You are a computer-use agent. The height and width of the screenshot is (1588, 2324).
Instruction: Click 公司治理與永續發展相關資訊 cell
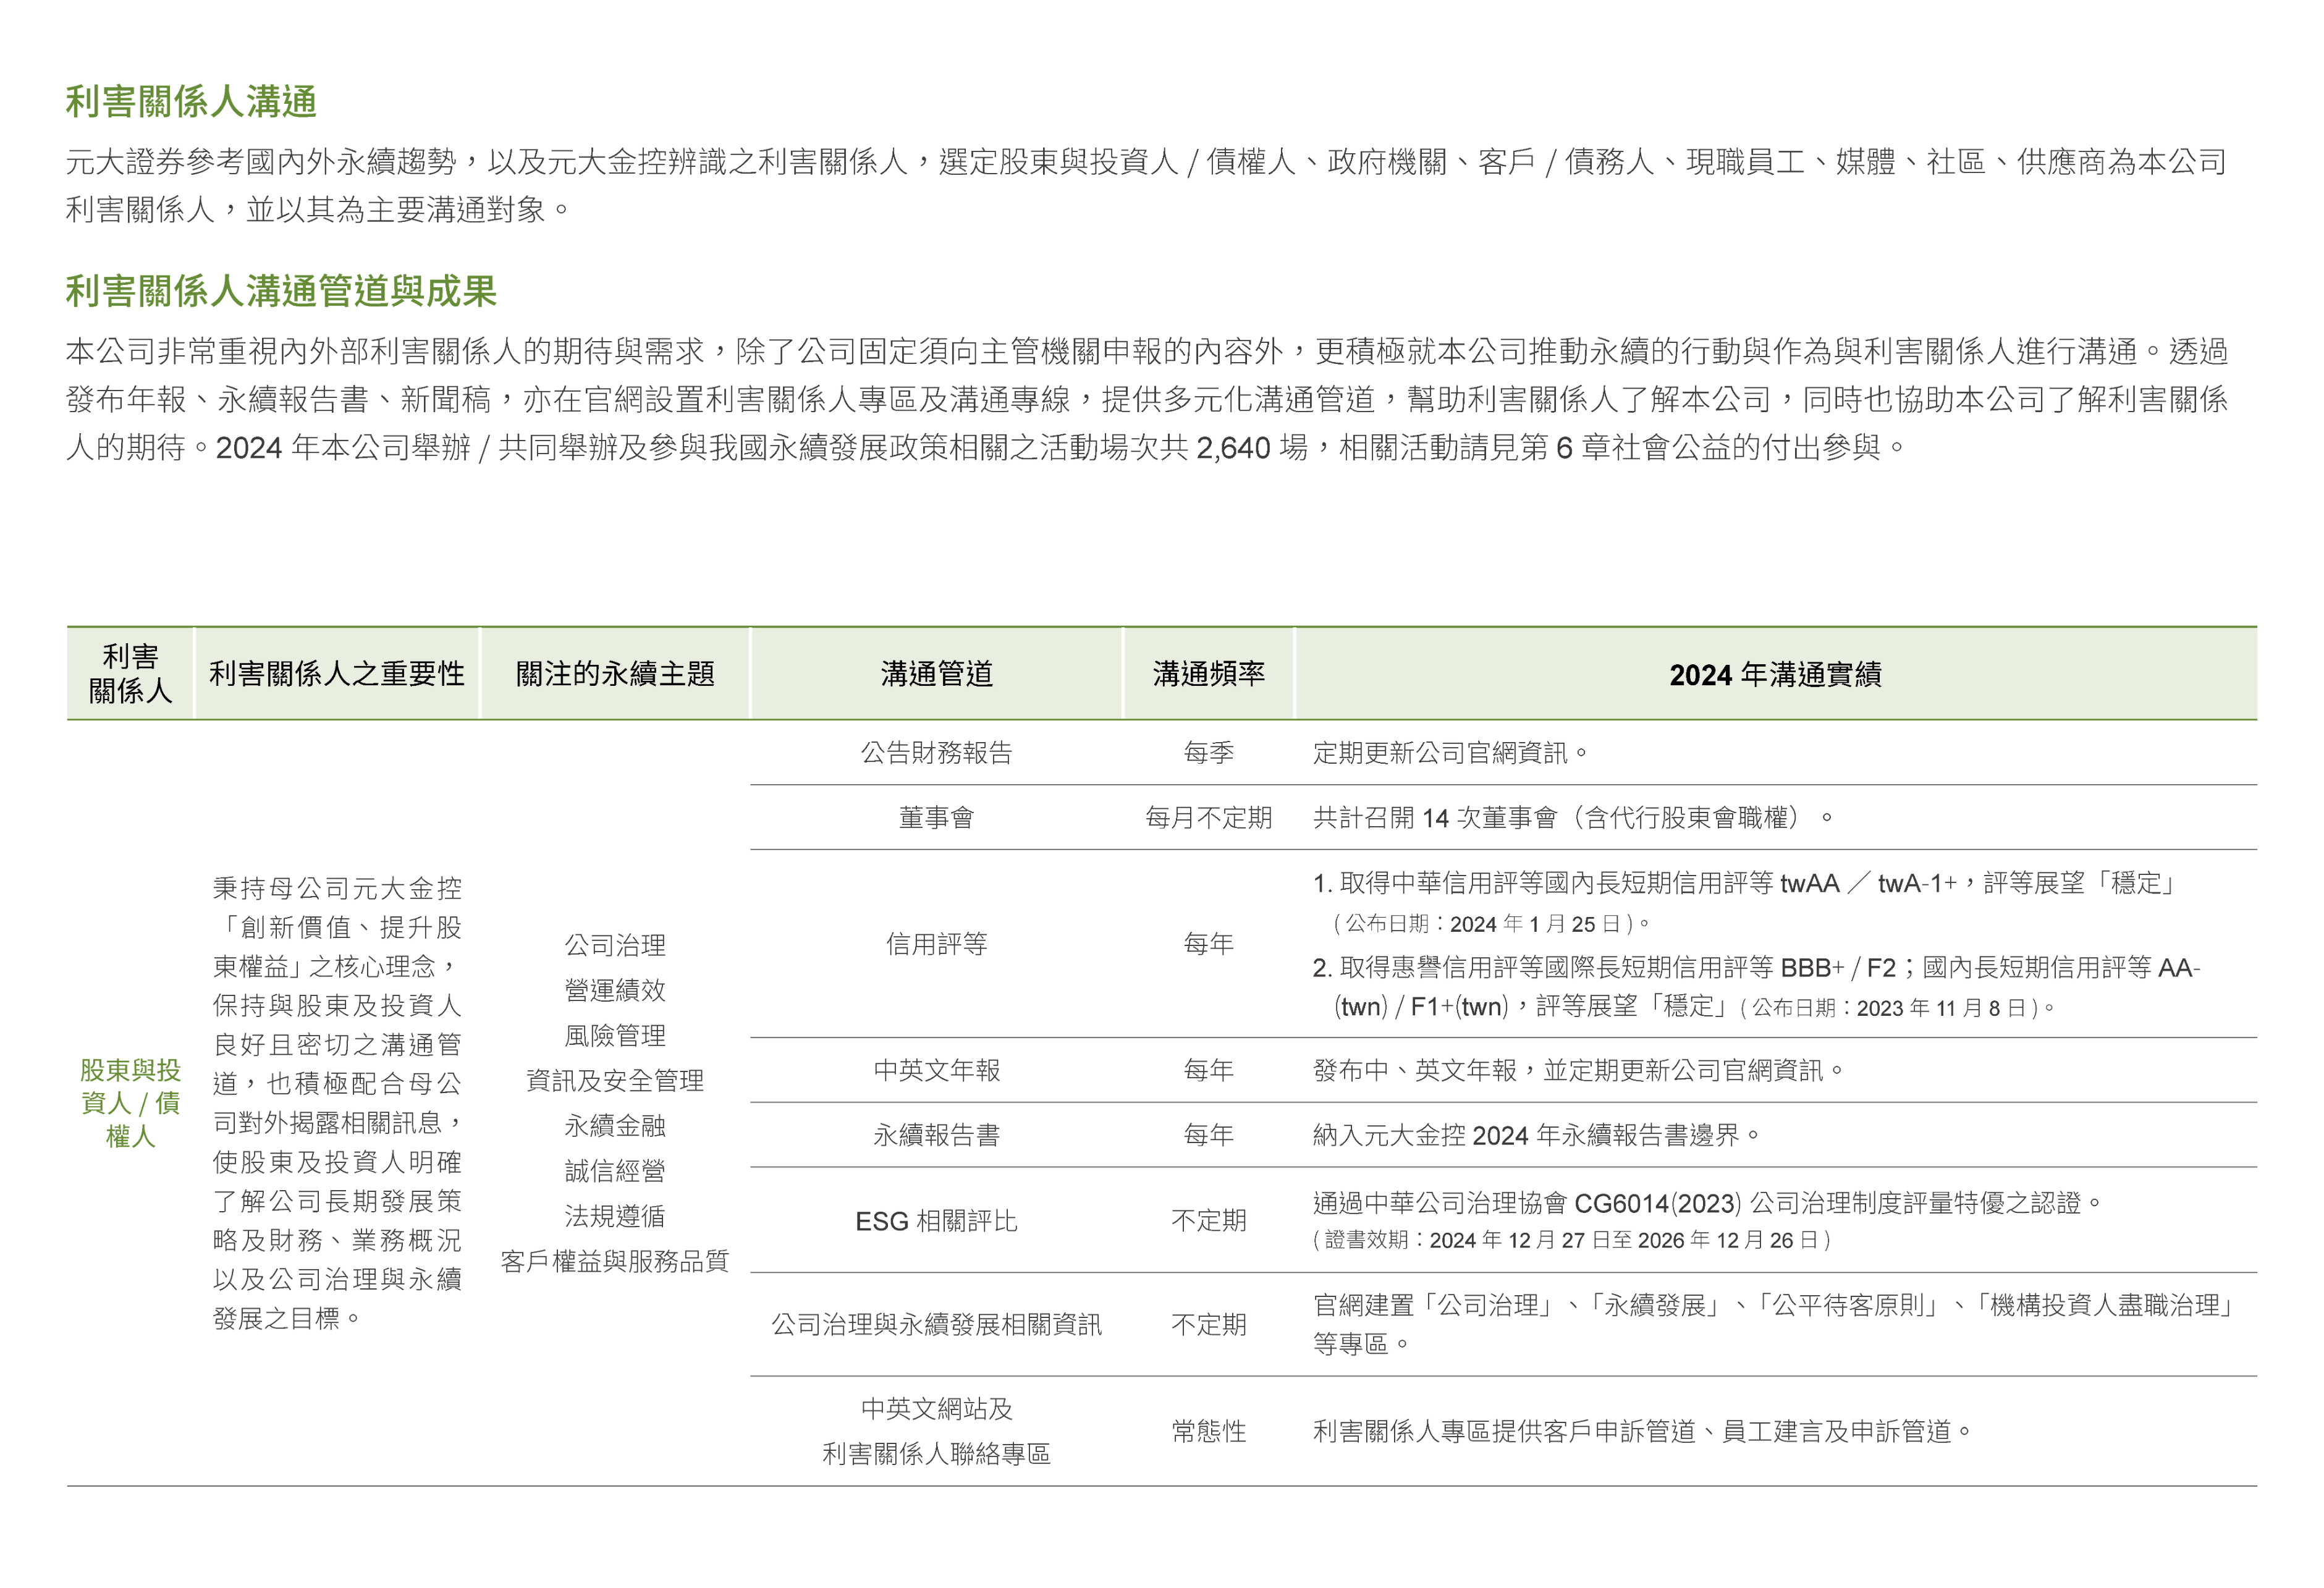pos(936,1325)
